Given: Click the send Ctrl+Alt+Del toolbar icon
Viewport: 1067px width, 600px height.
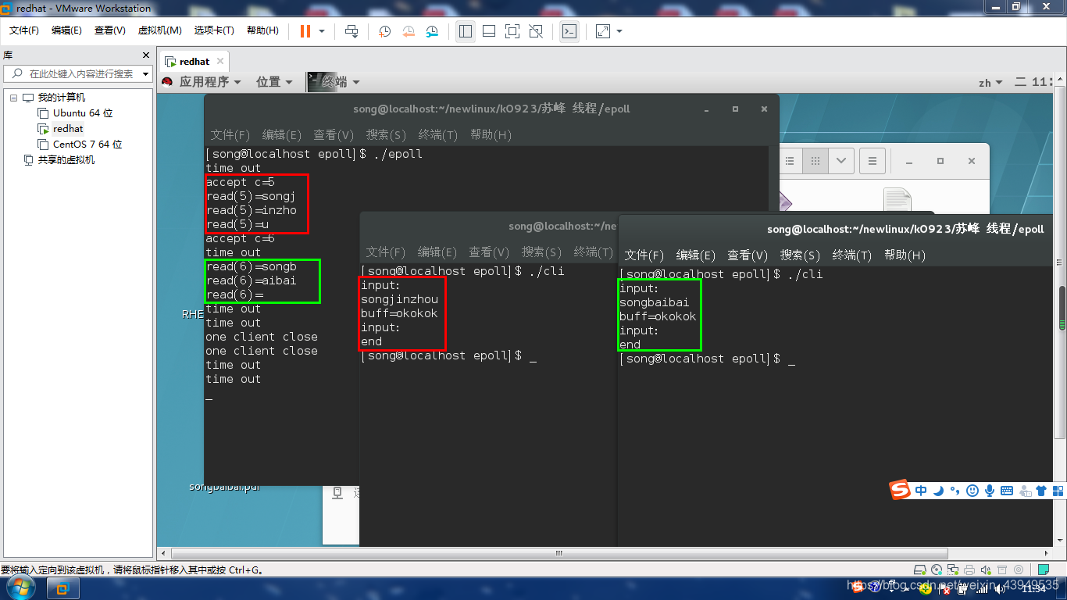Looking at the screenshot, I should pyautogui.click(x=352, y=31).
